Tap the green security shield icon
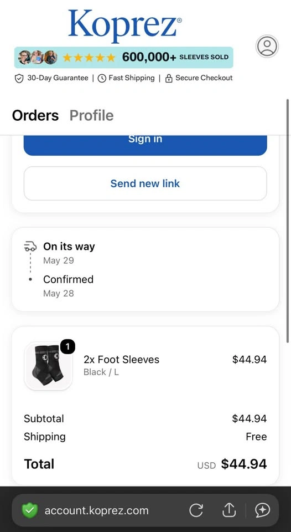The image size is (291, 532). 30,510
